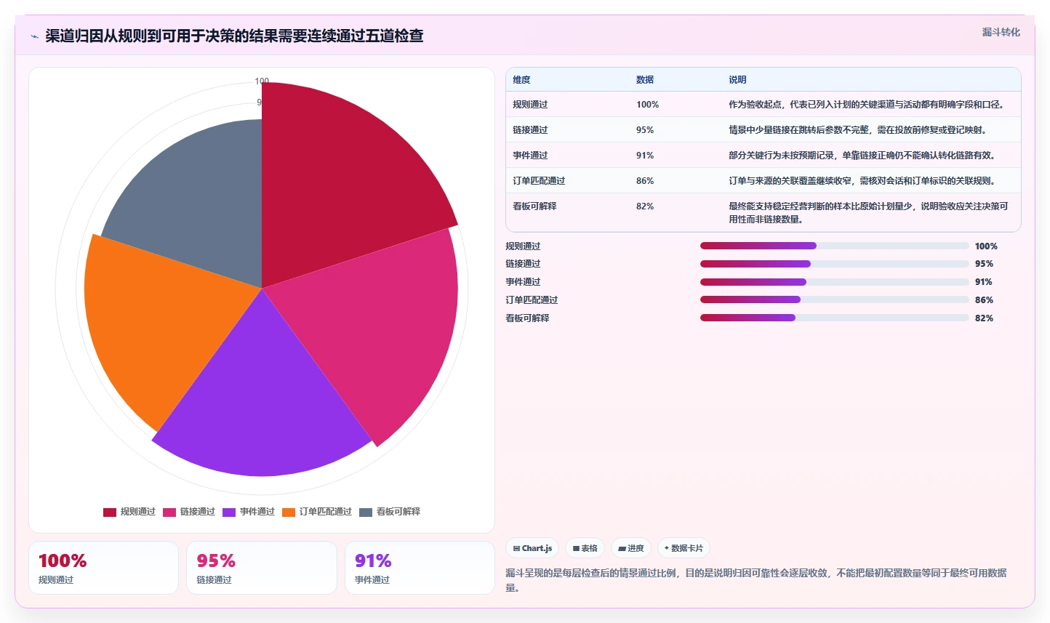Click the 91% 事件通过 stat card
This screenshot has width=1050, height=623.
pos(420,568)
